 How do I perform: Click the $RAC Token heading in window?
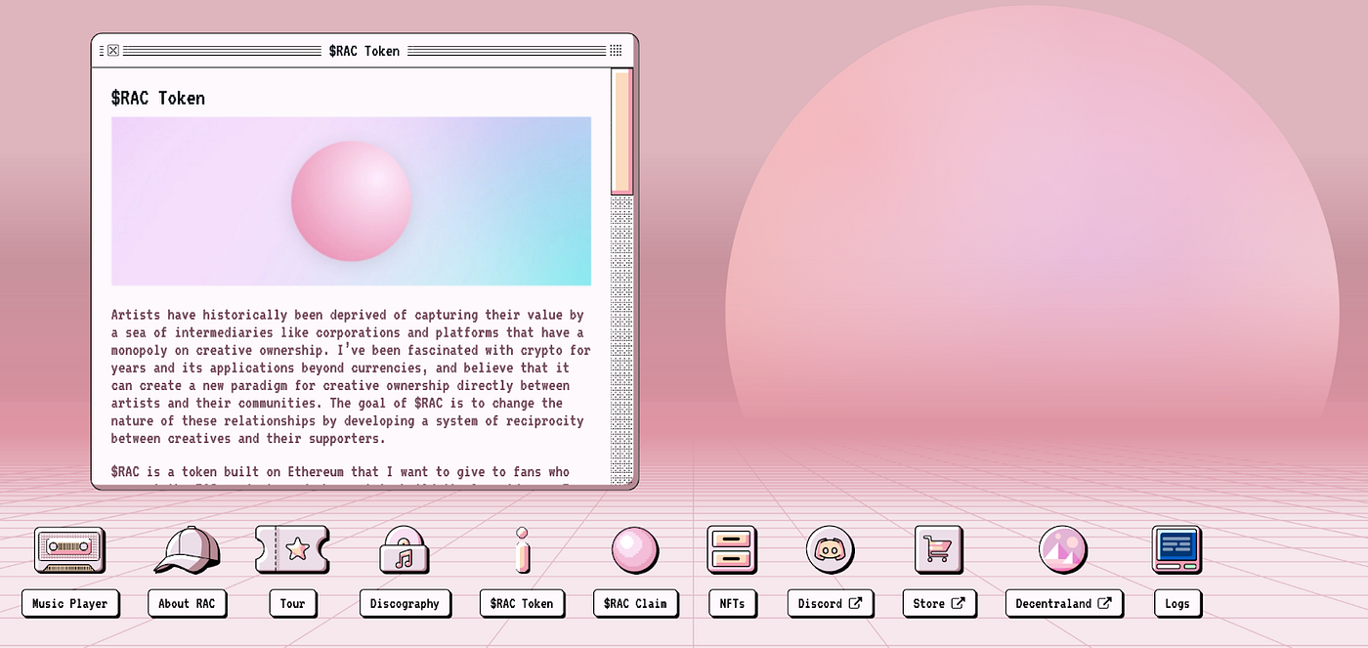(x=158, y=98)
